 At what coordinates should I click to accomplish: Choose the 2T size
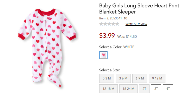point(144,89)
